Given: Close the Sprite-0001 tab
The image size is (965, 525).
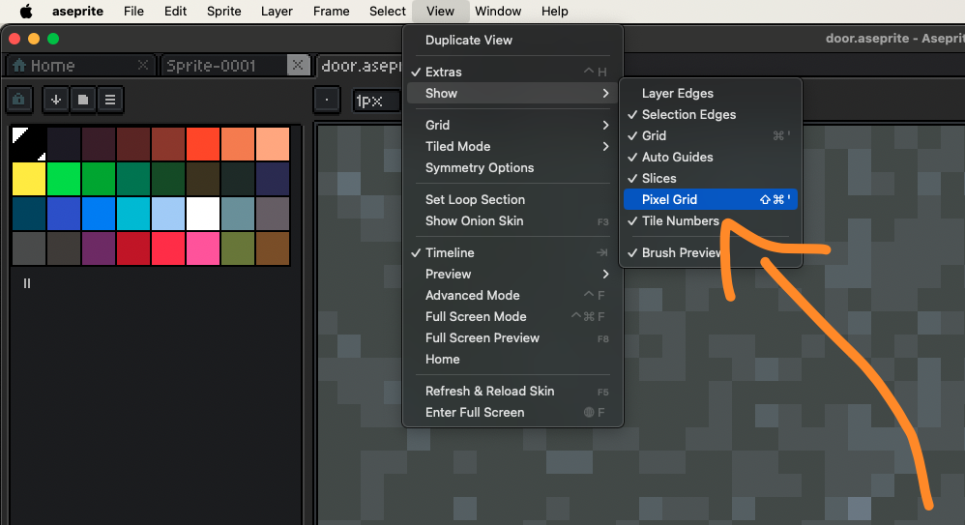Looking at the screenshot, I should click(298, 66).
